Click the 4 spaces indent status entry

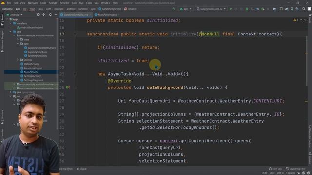point(291,173)
